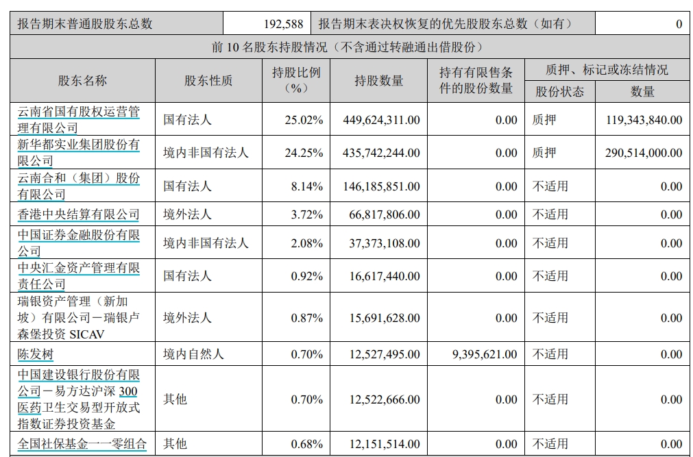693x457 pixels.
Task: Select sub-header 股份状态
Action: pyautogui.click(x=559, y=92)
